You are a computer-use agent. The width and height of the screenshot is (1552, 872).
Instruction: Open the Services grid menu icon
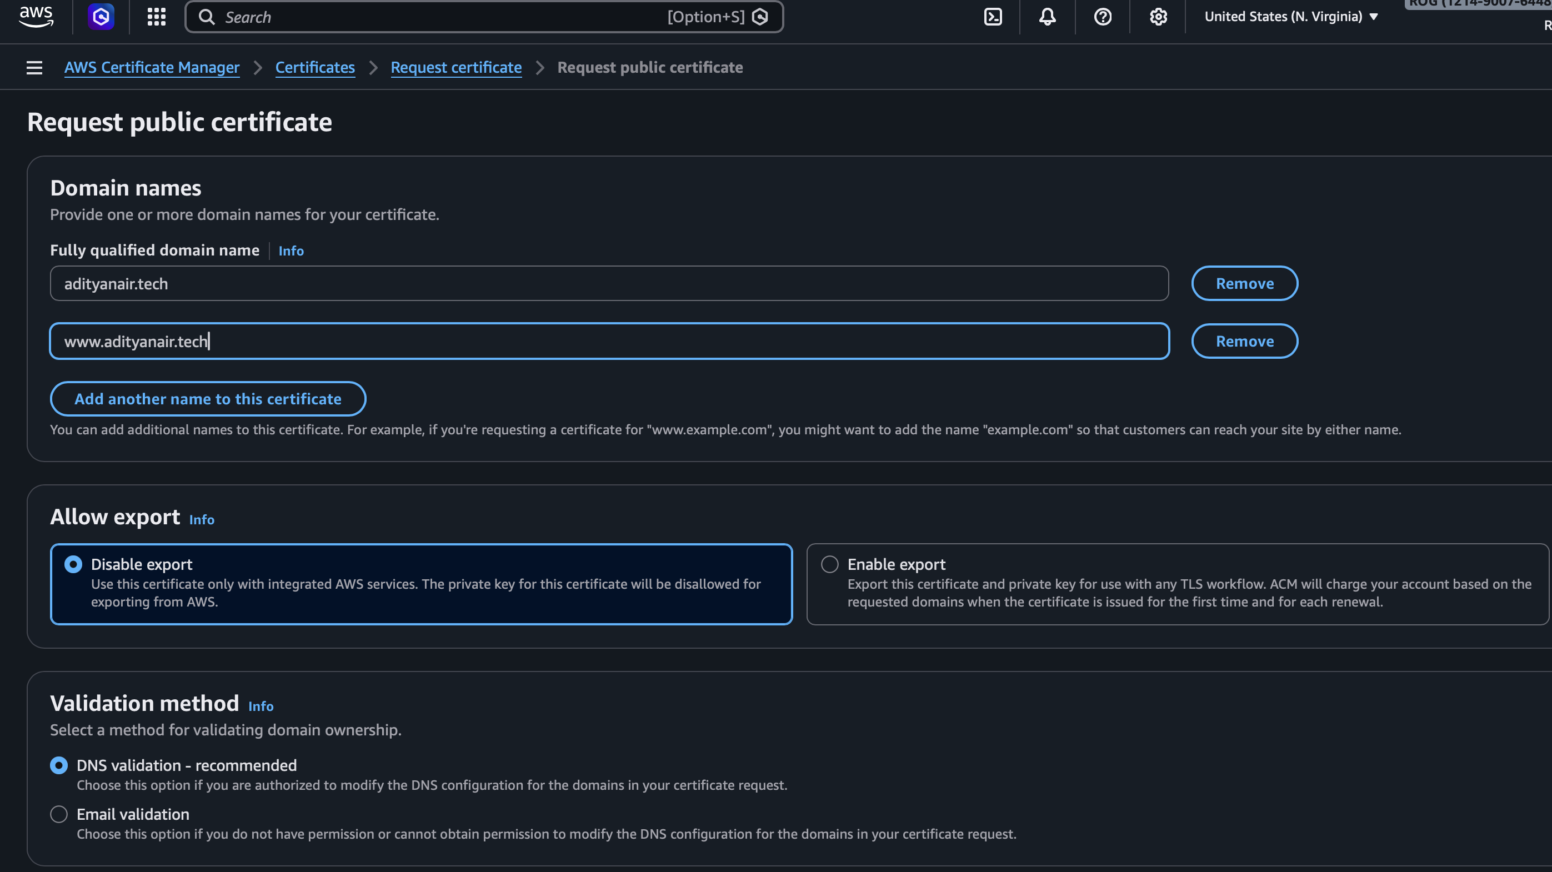click(x=156, y=16)
